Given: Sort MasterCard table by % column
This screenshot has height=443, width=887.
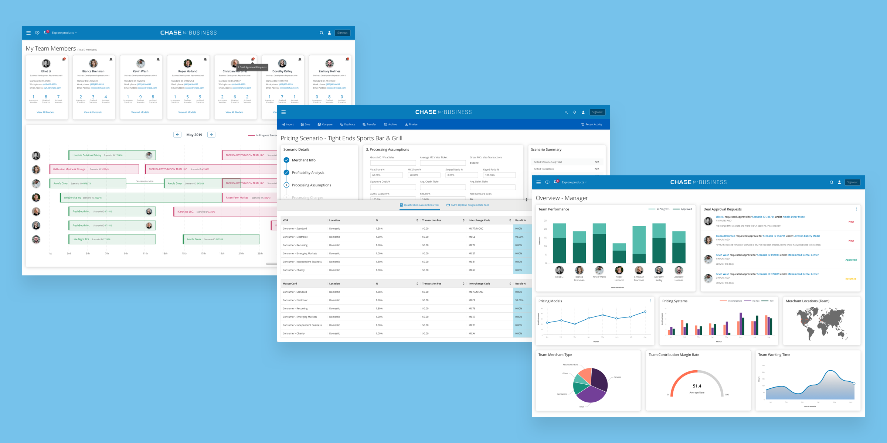Looking at the screenshot, I should pos(417,284).
